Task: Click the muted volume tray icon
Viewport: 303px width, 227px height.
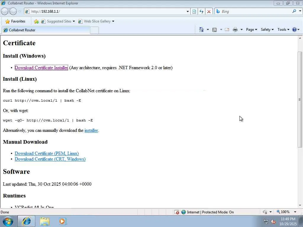Action: point(273,222)
